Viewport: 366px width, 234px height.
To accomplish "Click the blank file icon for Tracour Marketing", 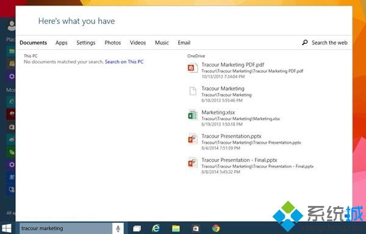I will pos(193,91).
